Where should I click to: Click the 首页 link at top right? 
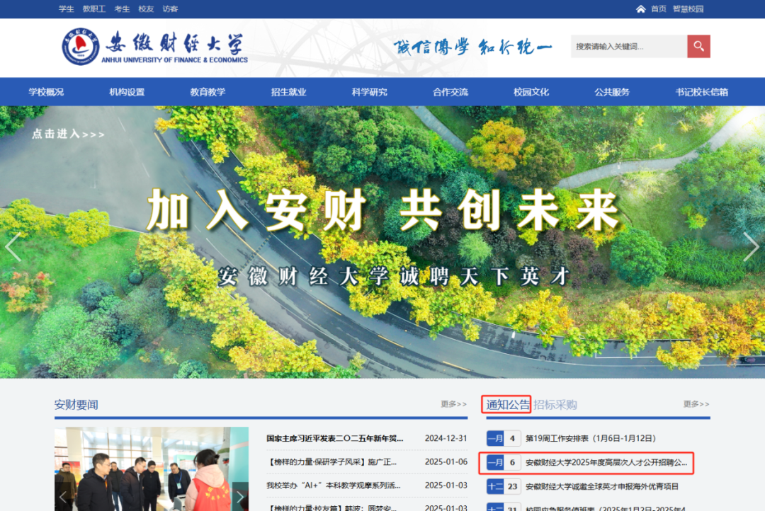[x=659, y=8]
